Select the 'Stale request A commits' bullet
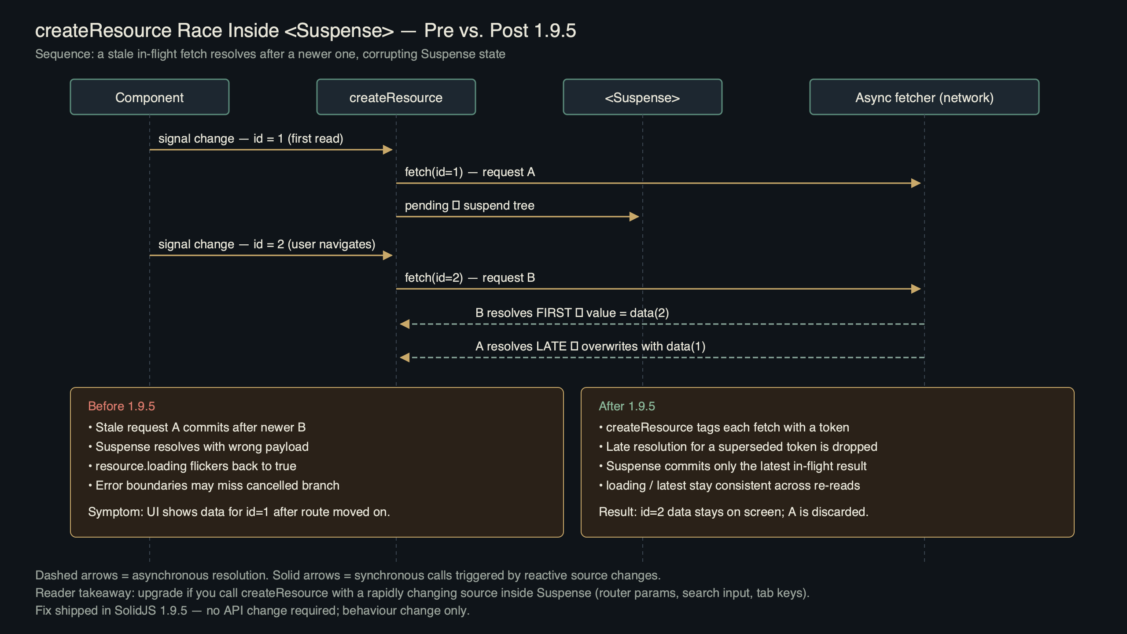The width and height of the screenshot is (1127, 634). pos(198,427)
